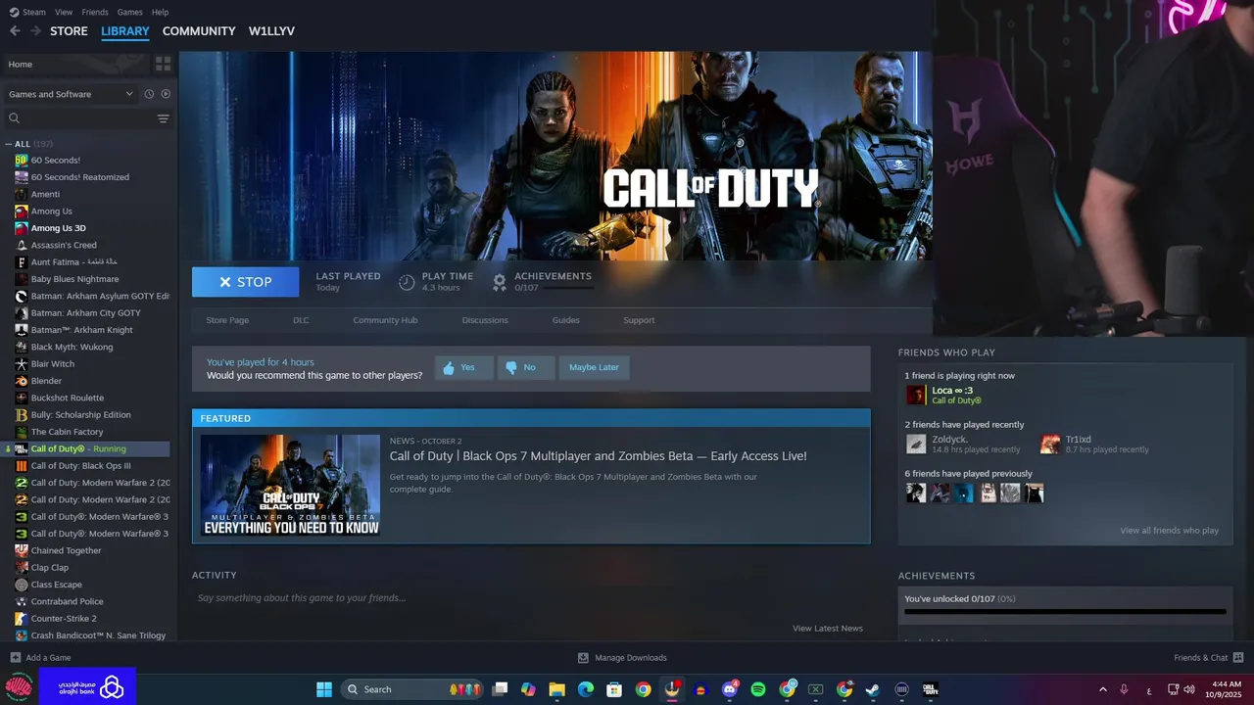Viewport: 1254px width, 705px height.
Task: Open View all friends who play
Action: 1169,531
